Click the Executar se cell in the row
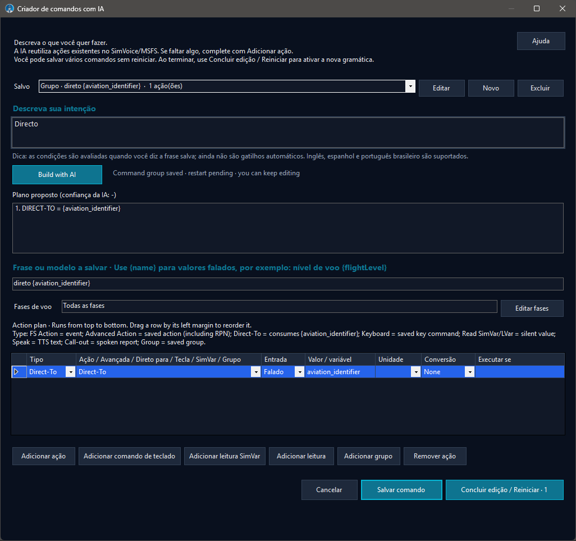 click(x=519, y=372)
